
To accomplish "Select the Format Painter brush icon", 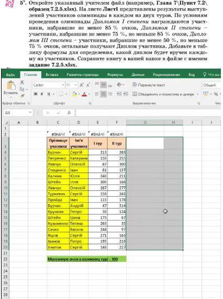I will tap(22, 96).
